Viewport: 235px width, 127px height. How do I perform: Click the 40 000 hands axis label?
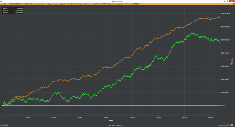coord(54,117)
